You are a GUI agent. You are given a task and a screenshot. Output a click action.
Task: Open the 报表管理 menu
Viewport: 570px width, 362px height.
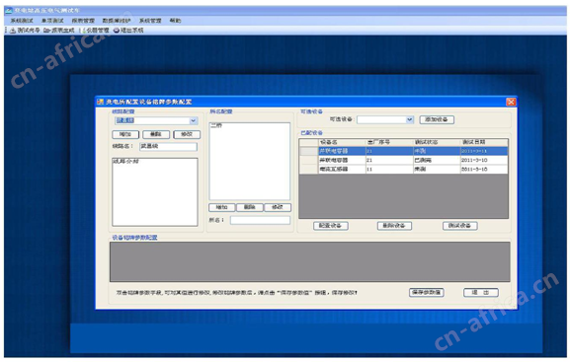[83, 21]
